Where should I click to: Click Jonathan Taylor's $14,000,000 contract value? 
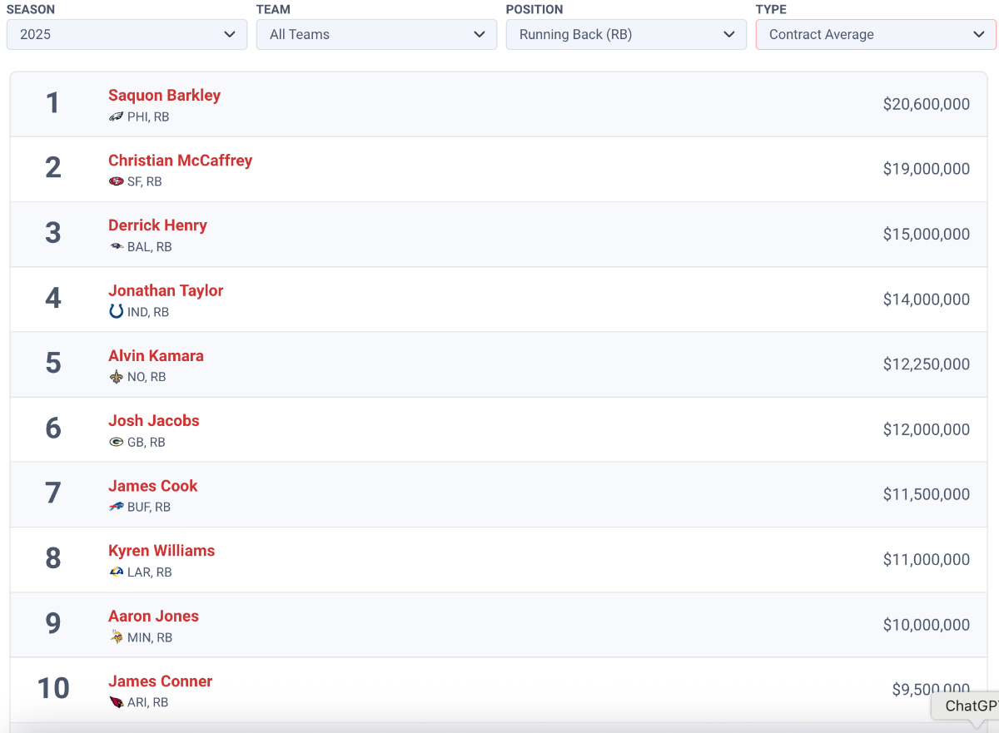coord(926,300)
